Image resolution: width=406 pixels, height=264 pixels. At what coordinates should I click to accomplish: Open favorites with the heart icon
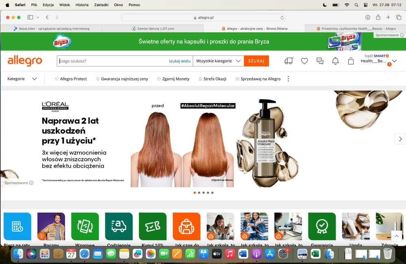pos(304,61)
